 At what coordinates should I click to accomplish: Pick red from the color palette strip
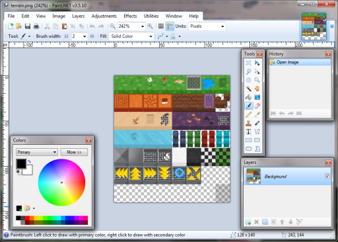pyautogui.click(x=27, y=218)
